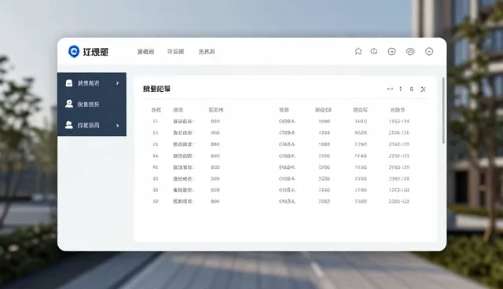Click the horizontal arrows icon in panel header
The image size is (503, 289).
coord(390,89)
